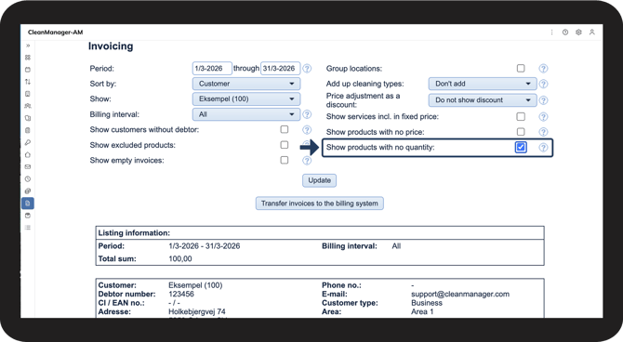Click the list lines sidebar icon

28,228
